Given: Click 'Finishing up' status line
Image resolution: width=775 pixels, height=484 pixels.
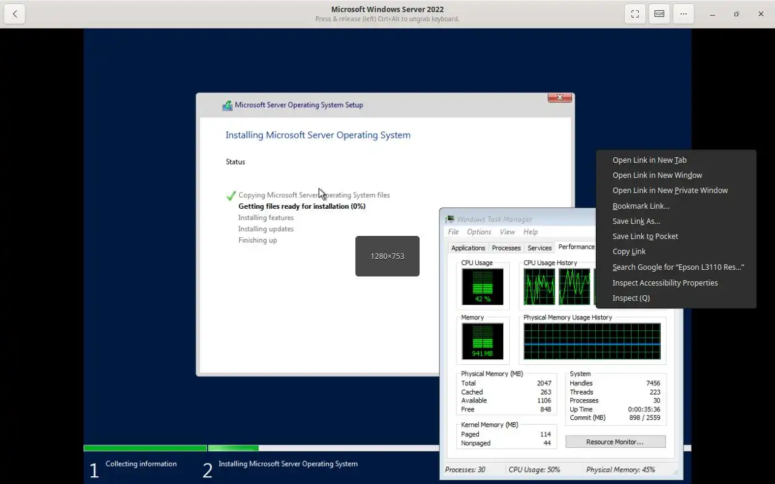Looking at the screenshot, I should click(257, 240).
